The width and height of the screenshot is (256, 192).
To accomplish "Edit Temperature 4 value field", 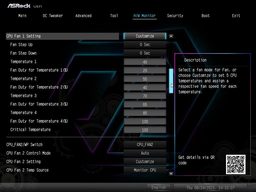I will 145,113.
